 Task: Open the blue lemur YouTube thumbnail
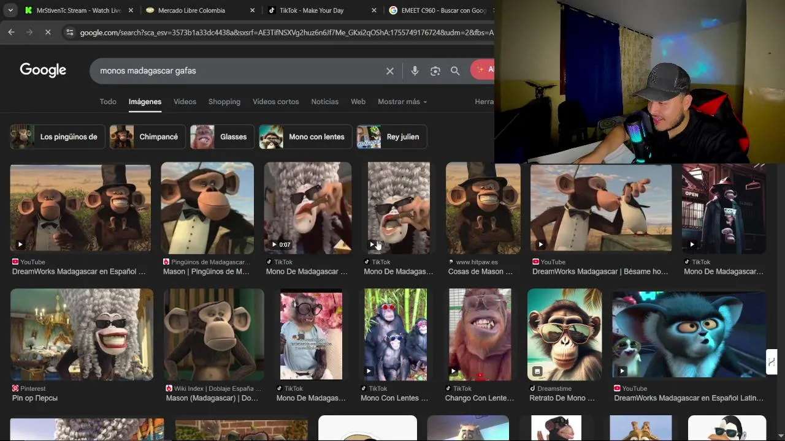[x=689, y=334]
